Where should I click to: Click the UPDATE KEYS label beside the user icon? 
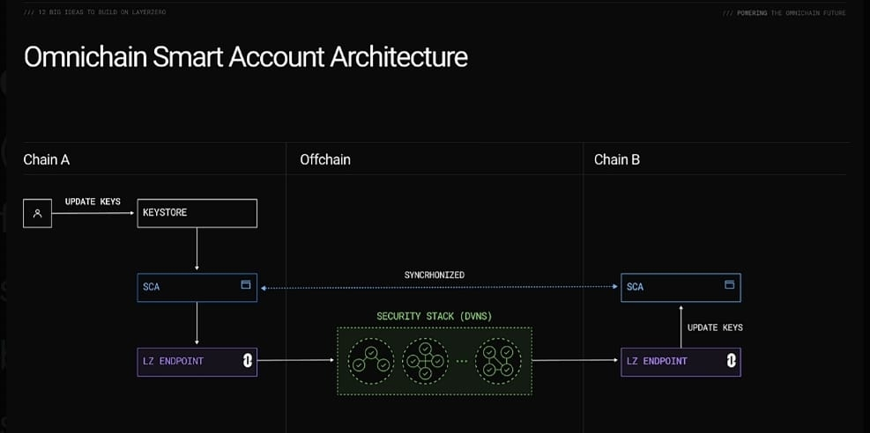point(93,202)
